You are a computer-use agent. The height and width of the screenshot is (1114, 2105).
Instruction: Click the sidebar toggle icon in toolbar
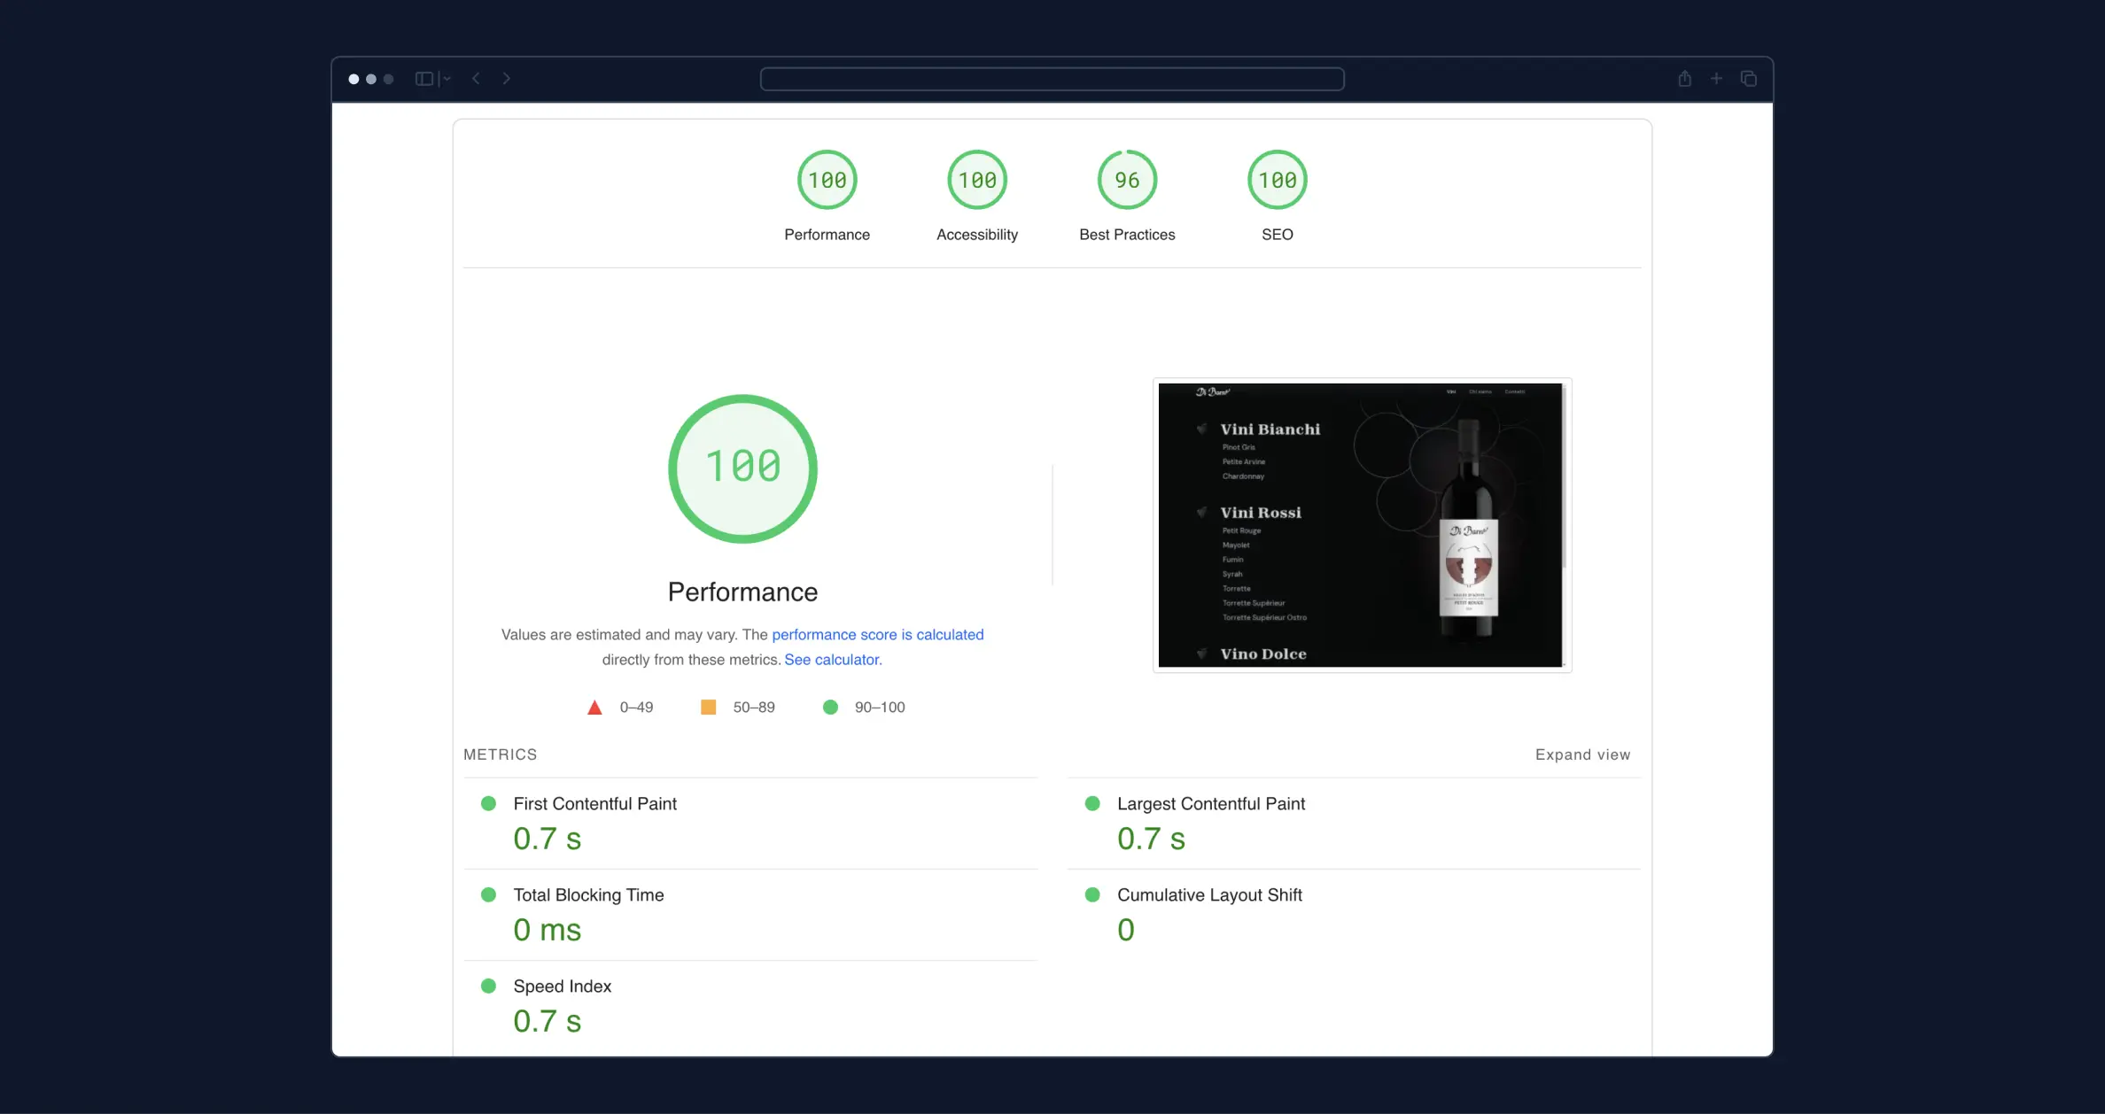424,79
